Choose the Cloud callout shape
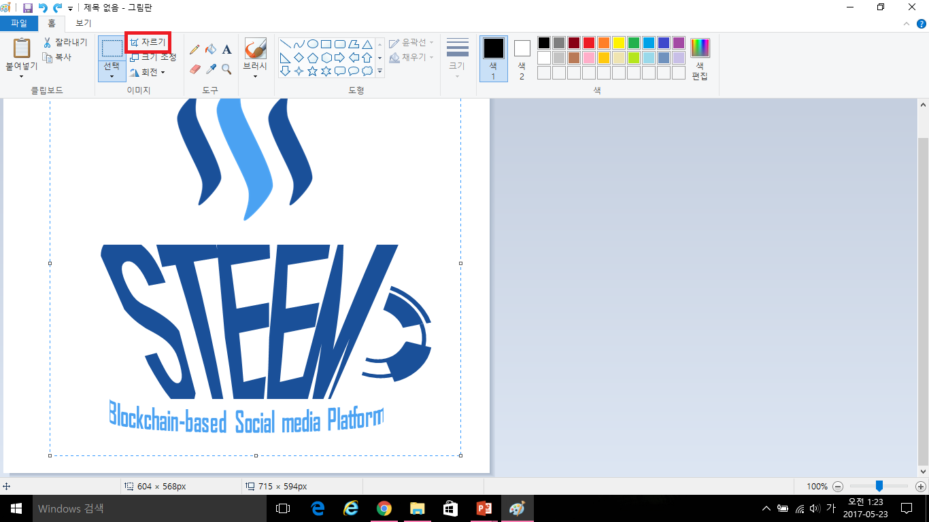This screenshot has width=929, height=522. pos(367,71)
